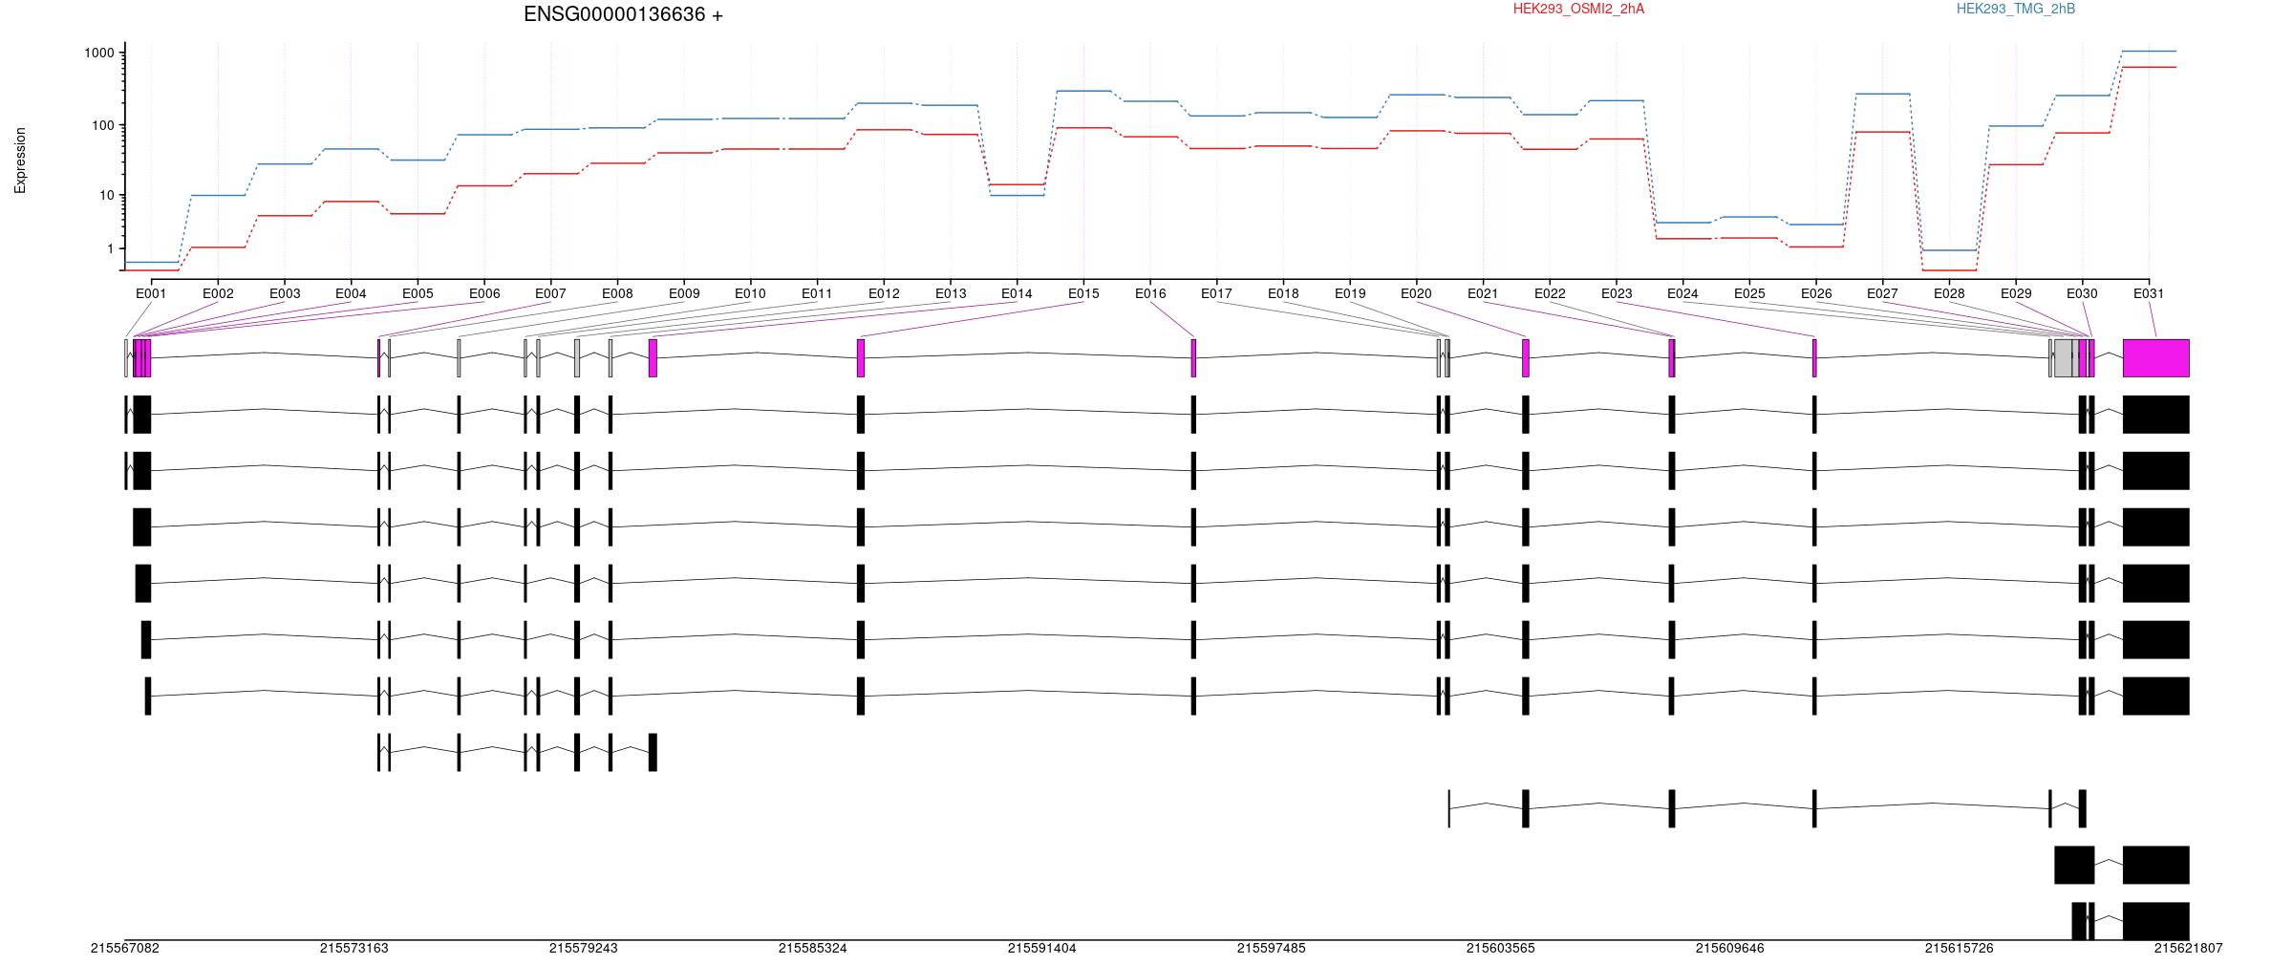The width and height of the screenshot is (2293, 965).
Task: Click exon label E030
Action: pos(2082,293)
